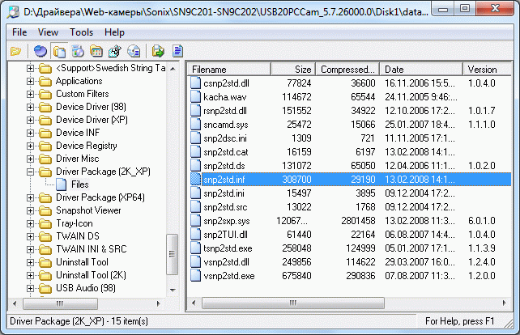Click the file icon beside vsnp2std.exe
The height and width of the screenshot is (335, 520).
pyautogui.click(x=196, y=276)
